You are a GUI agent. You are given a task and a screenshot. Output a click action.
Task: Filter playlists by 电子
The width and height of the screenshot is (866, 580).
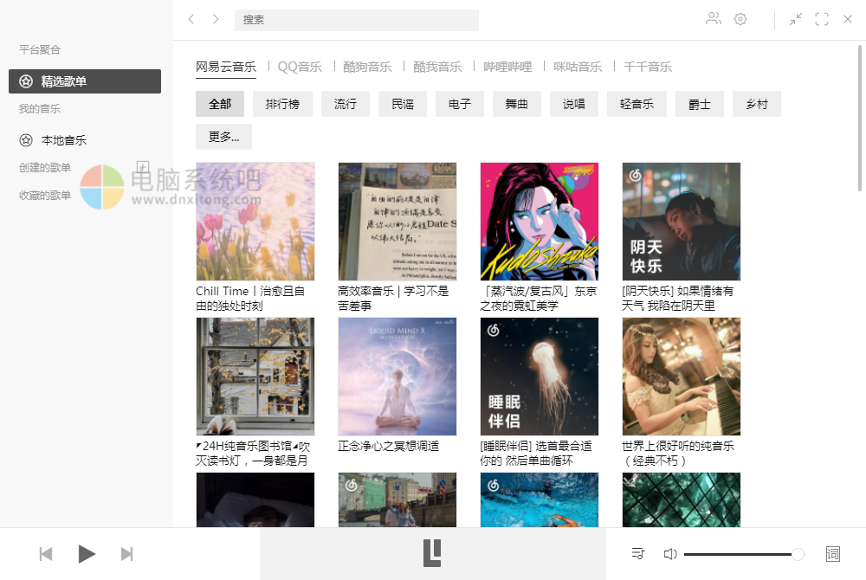[x=460, y=104]
